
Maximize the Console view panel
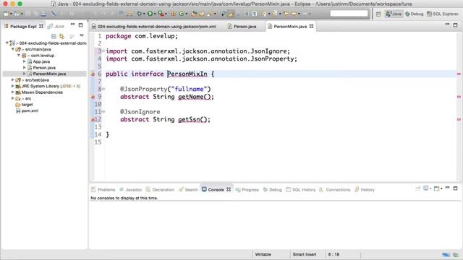click(455, 188)
